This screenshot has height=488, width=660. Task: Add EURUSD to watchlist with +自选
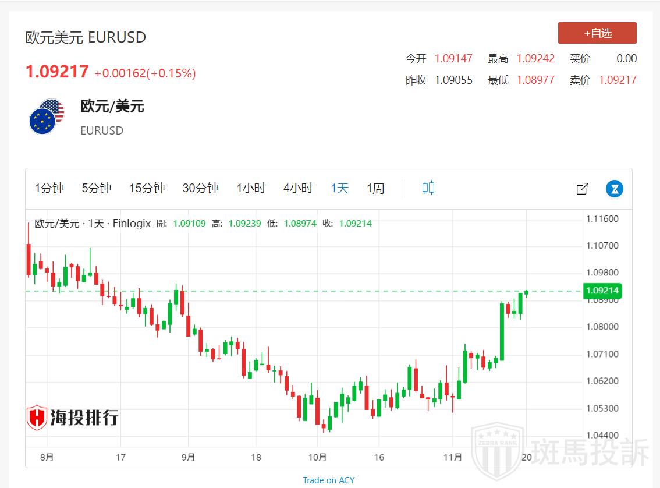coord(597,33)
